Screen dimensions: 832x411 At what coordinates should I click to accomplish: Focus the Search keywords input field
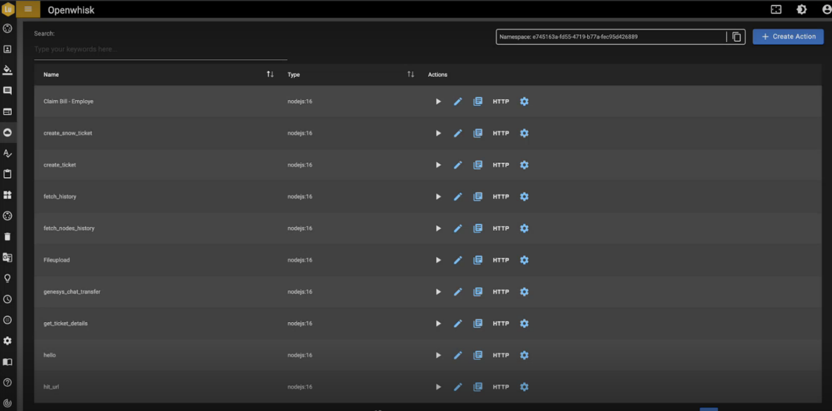click(160, 49)
